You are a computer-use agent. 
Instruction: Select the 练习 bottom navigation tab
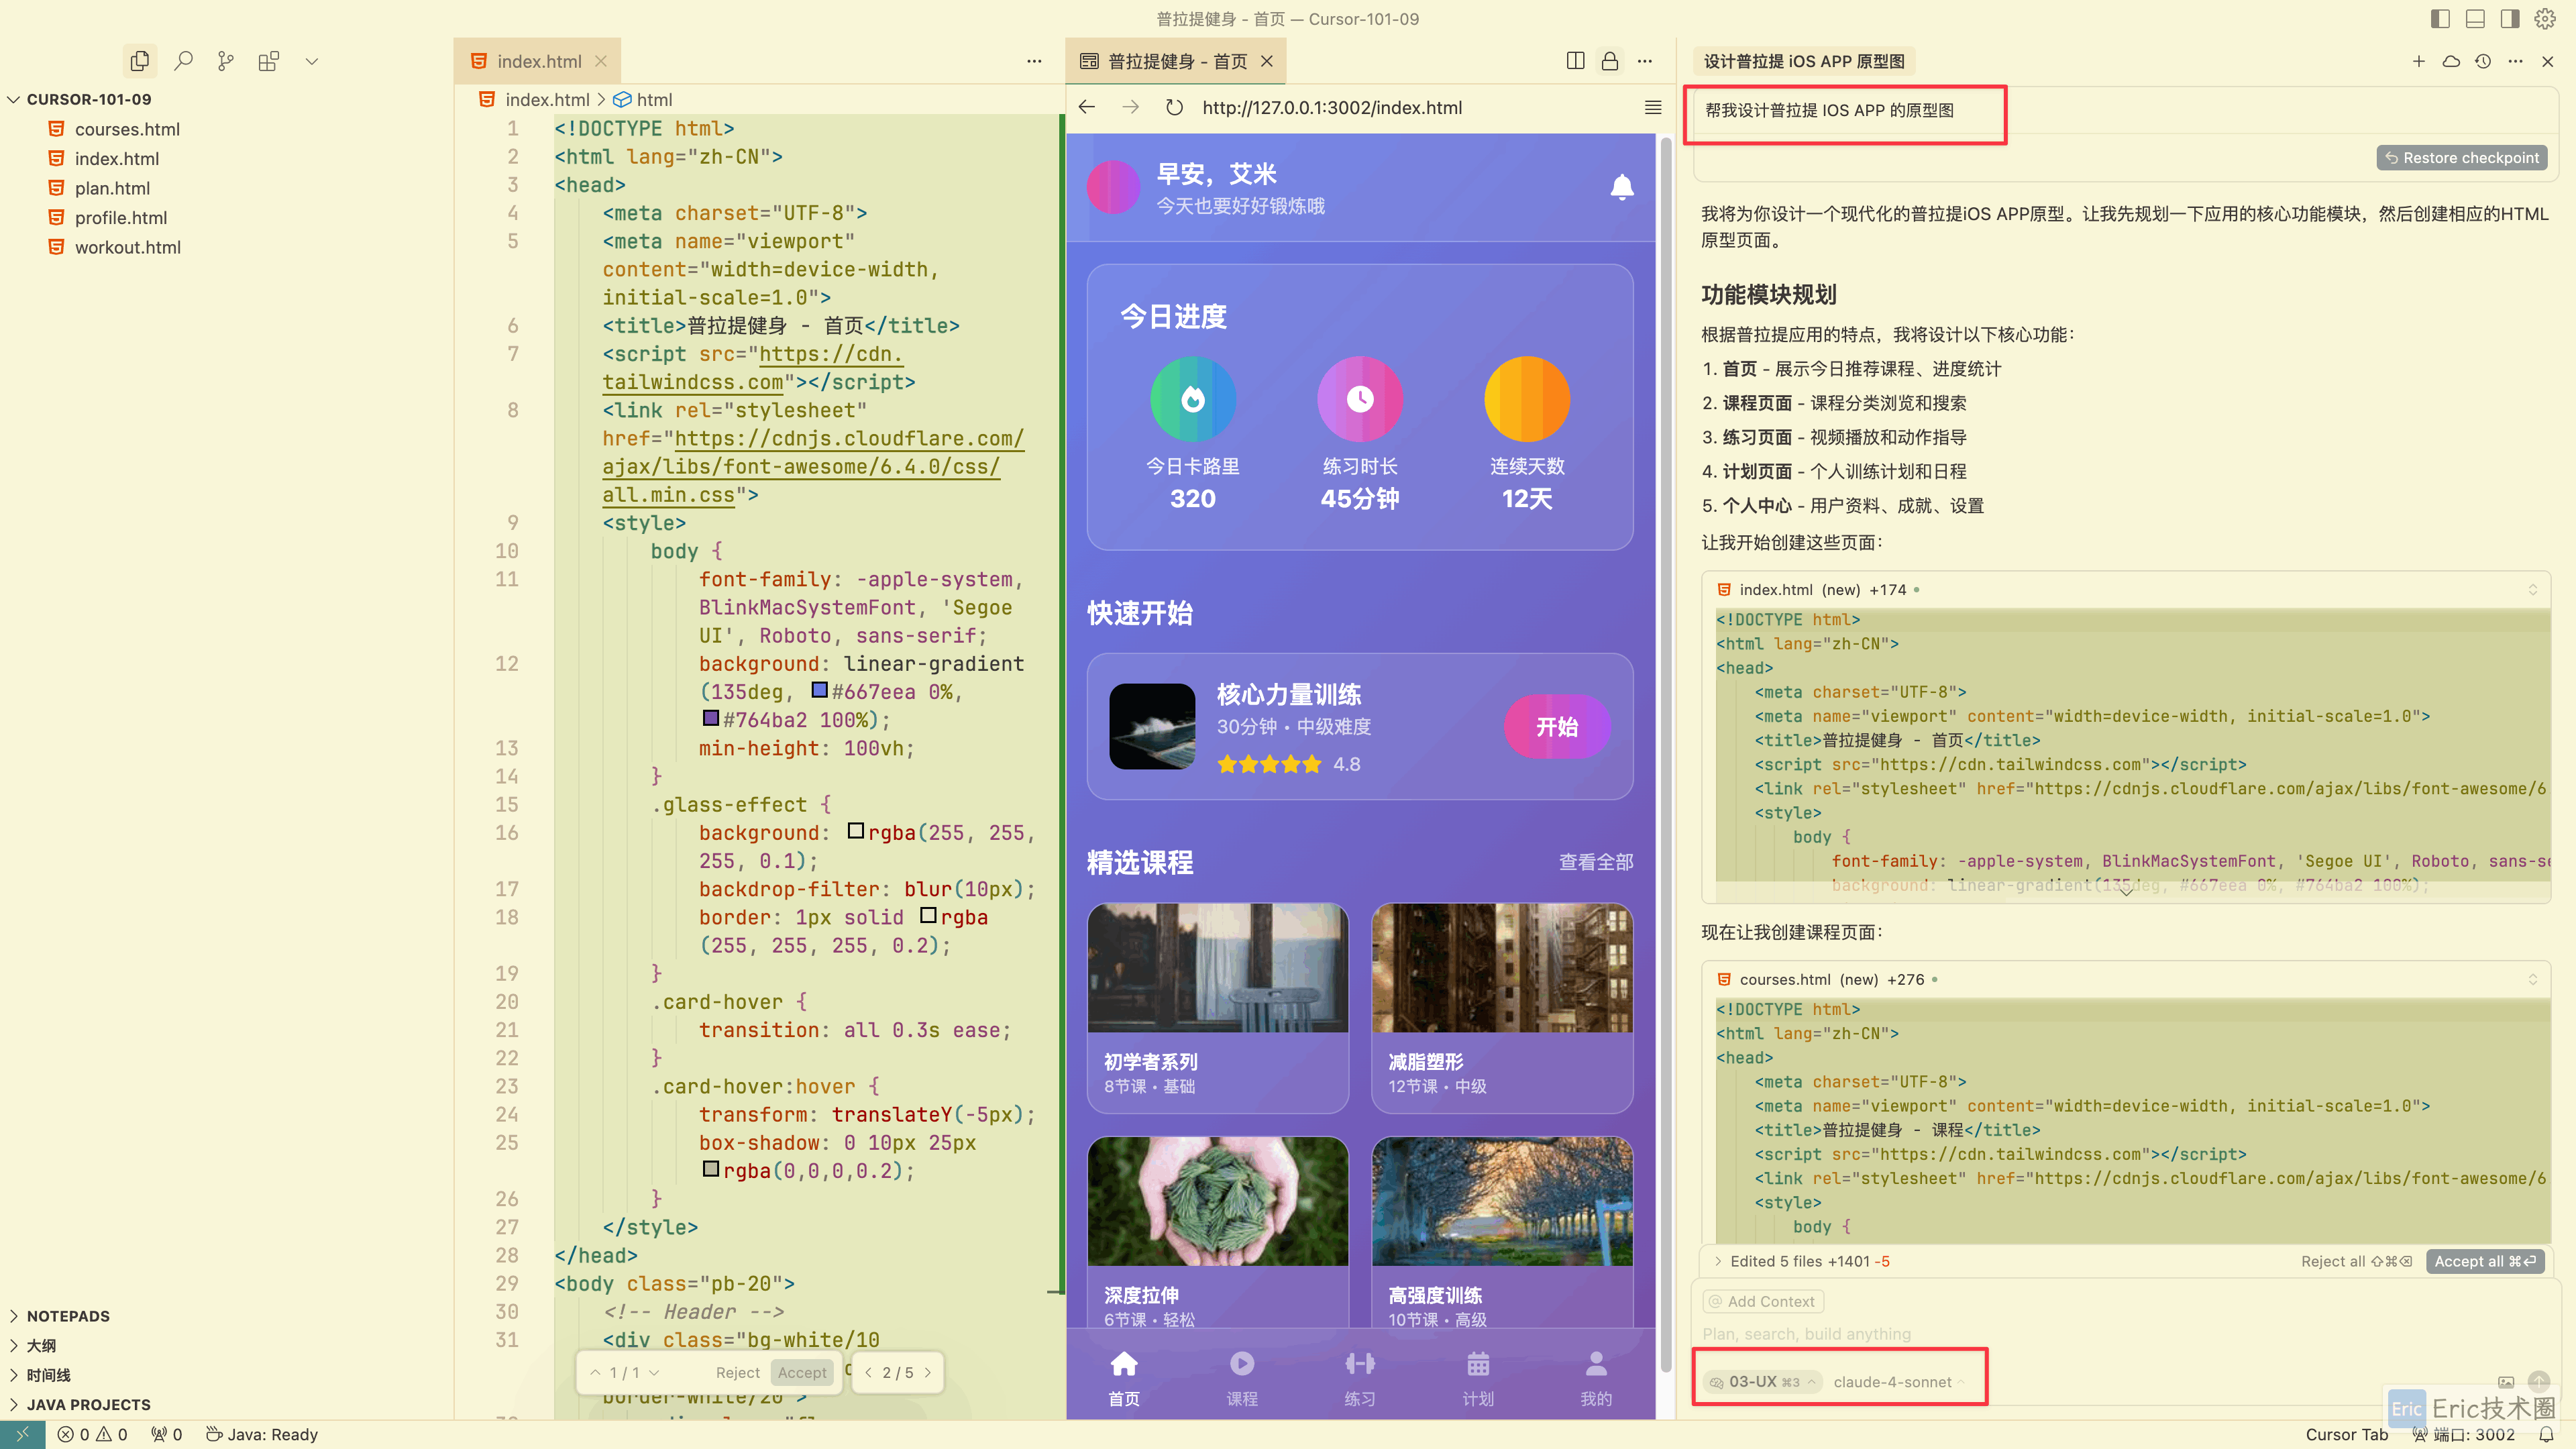point(1360,1378)
